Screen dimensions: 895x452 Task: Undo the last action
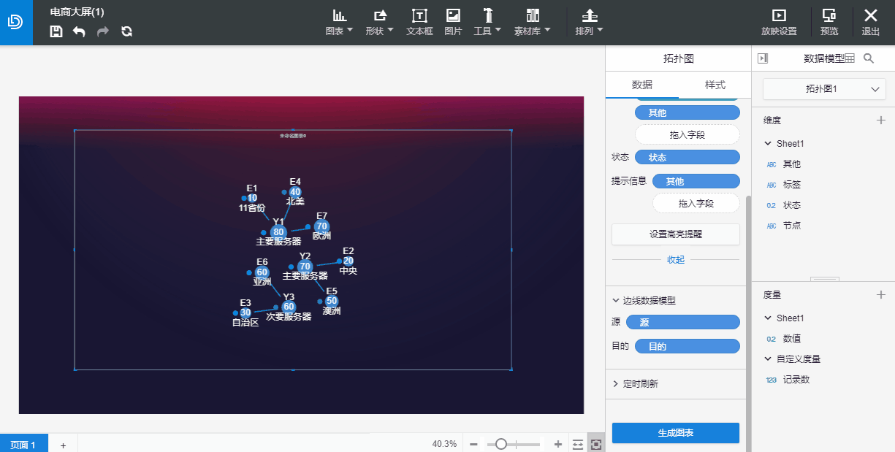coord(79,31)
